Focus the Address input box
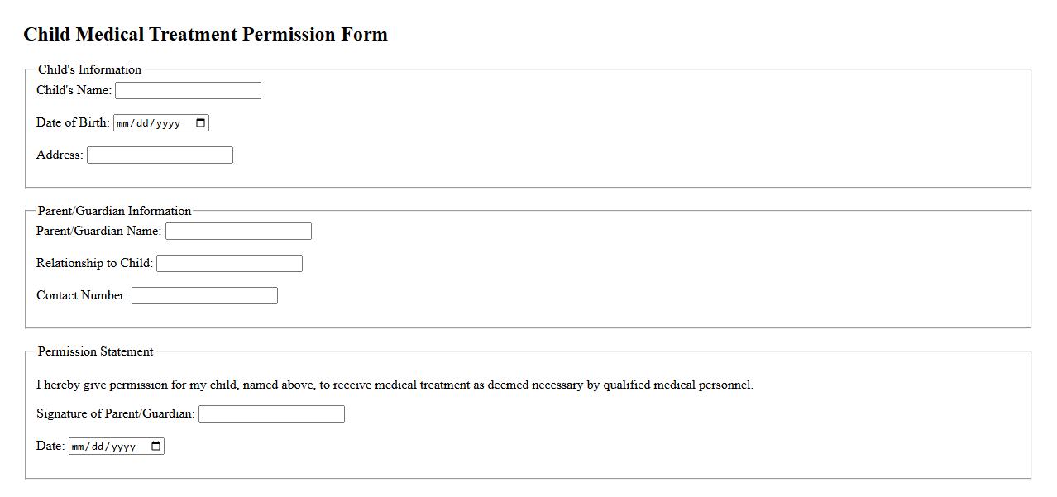 tap(160, 155)
